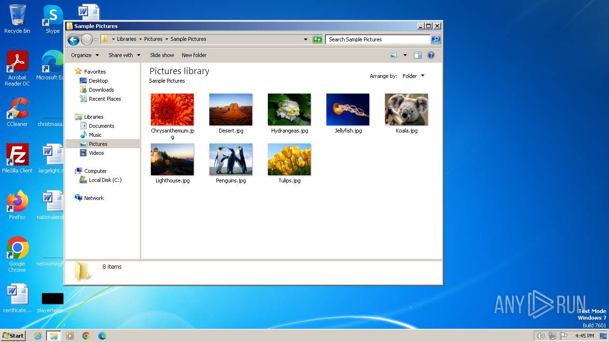
Task: Refresh the Sample Pictures folder view
Action: coord(317,39)
